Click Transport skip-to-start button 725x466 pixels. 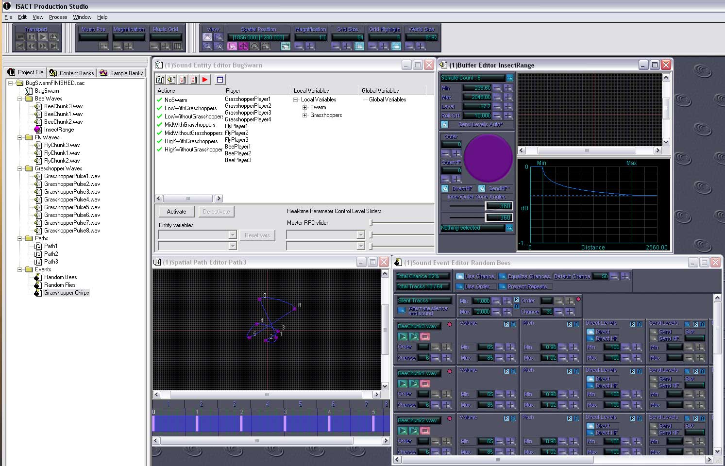(20, 46)
